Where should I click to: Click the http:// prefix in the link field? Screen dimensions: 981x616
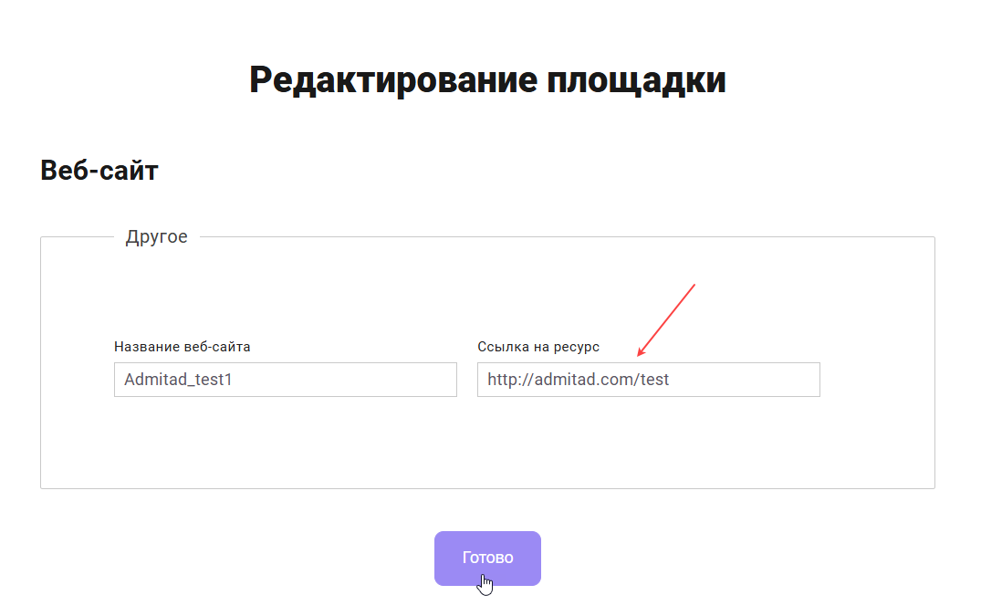click(x=505, y=380)
